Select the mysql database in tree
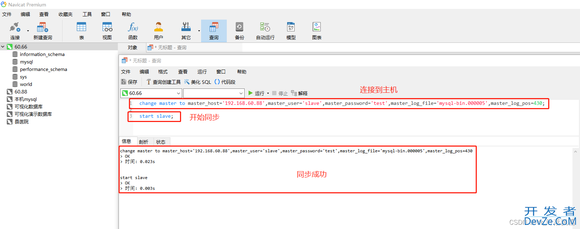Viewport: 580px width, 229px height. pyautogui.click(x=26, y=62)
